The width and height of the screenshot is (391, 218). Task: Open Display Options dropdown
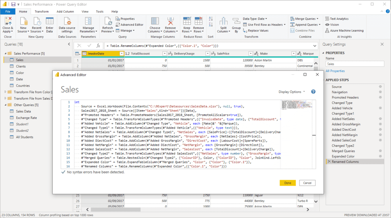[x=292, y=92]
